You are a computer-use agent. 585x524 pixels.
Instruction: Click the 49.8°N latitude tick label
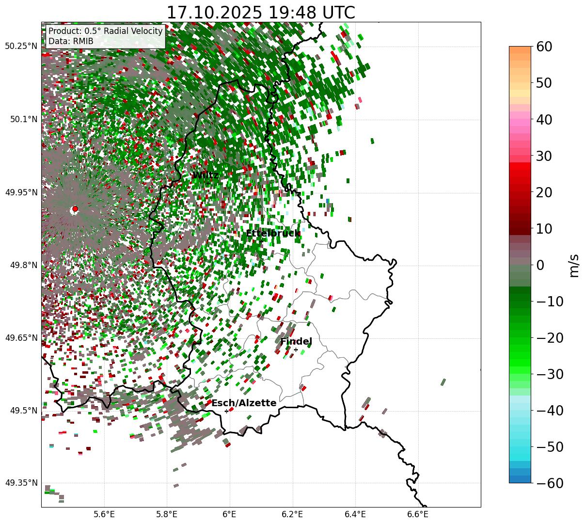(23, 265)
